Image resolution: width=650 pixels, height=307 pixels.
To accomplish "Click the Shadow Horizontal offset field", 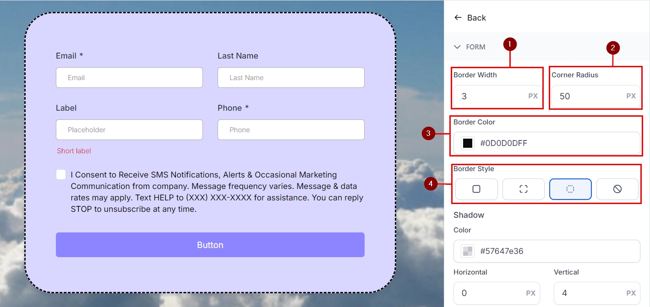I will tap(490, 293).
